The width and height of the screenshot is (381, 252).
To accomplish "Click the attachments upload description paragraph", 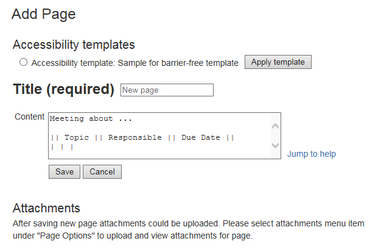I will click(x=189, y=229).
